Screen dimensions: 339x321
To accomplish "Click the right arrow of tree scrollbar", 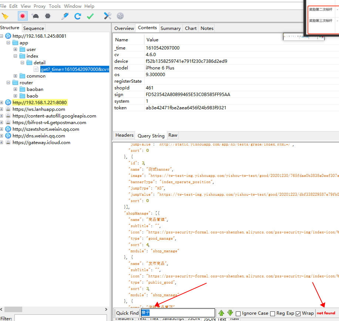I will pos(106,309).
